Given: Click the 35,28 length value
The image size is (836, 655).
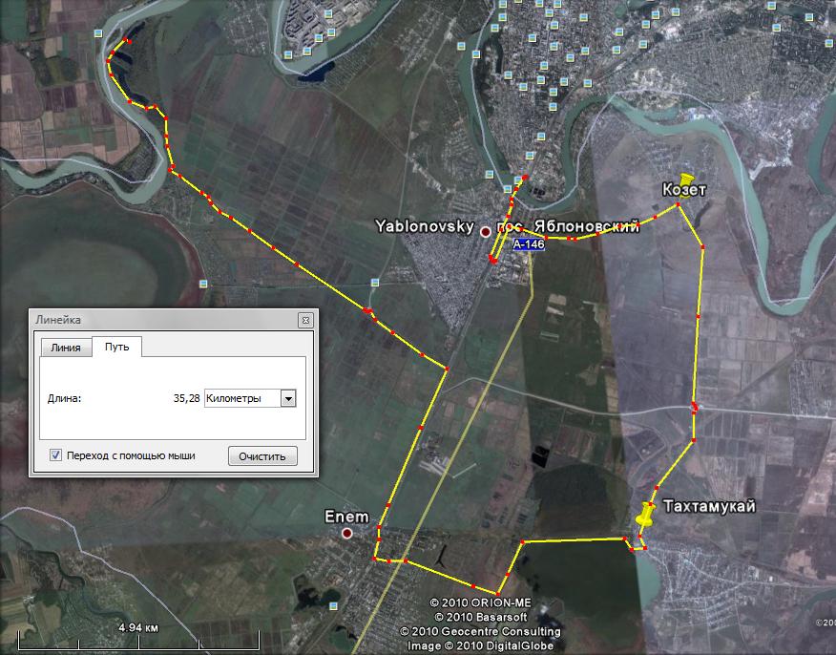Looking at the screenshot, I should tap(186, 398).
